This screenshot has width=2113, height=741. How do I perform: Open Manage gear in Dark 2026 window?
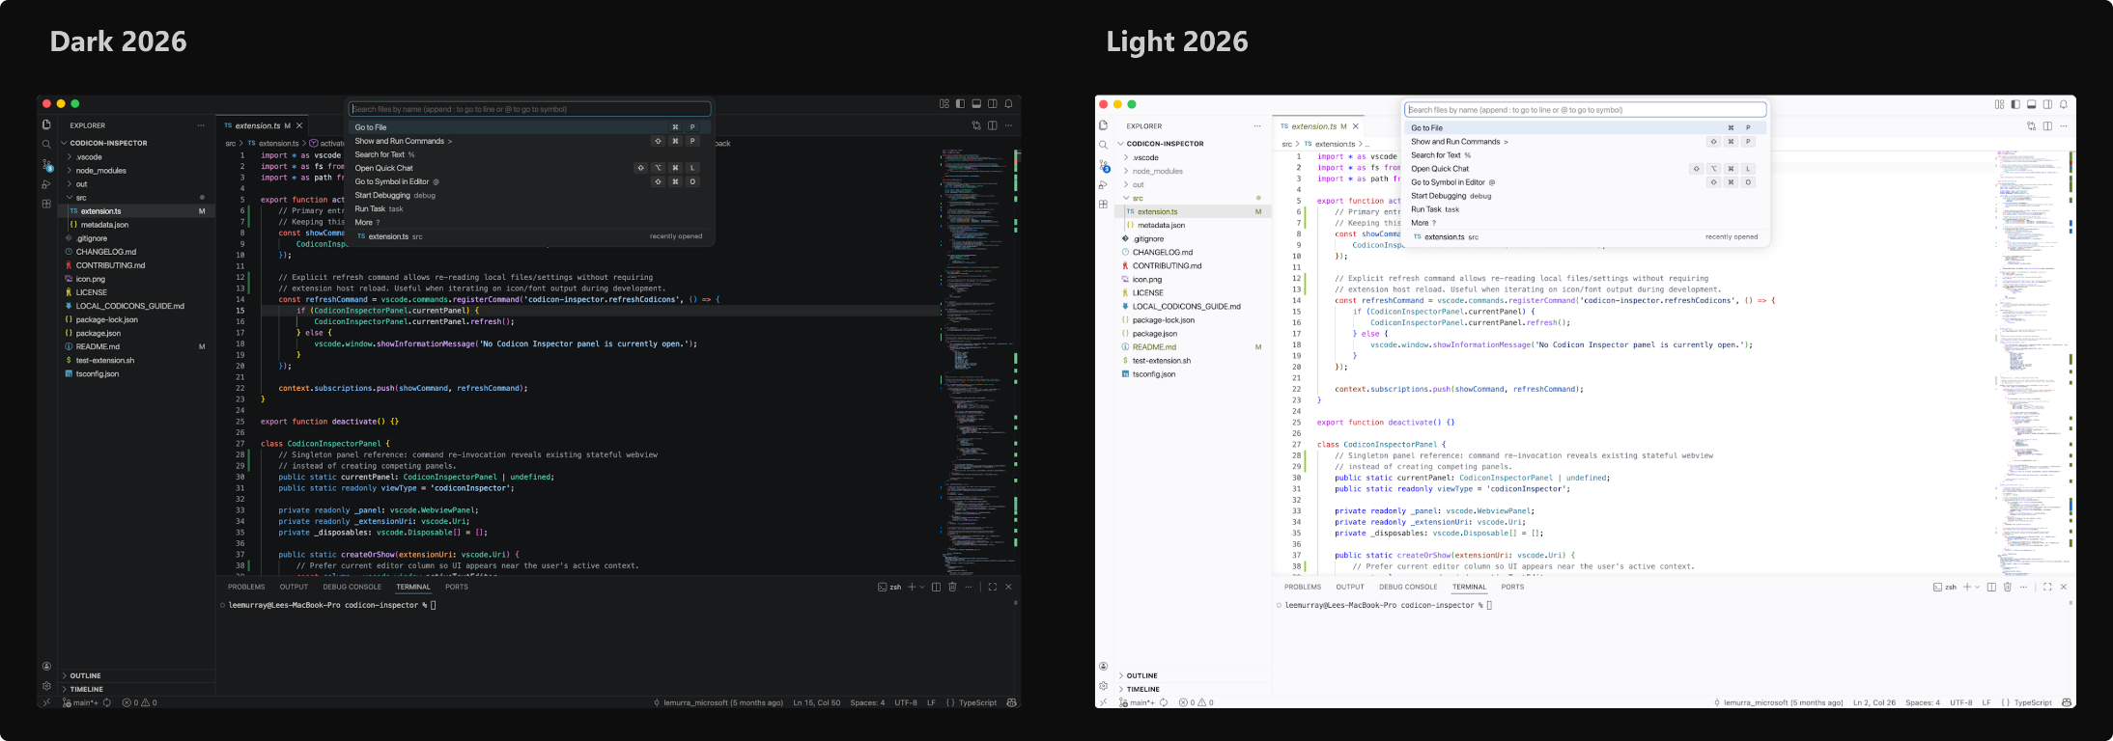click(46, 686)
